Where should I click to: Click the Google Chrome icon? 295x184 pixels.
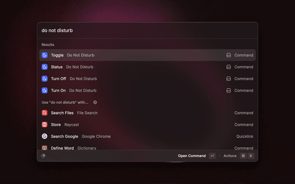pyautogui.click(x=45, y=136)
